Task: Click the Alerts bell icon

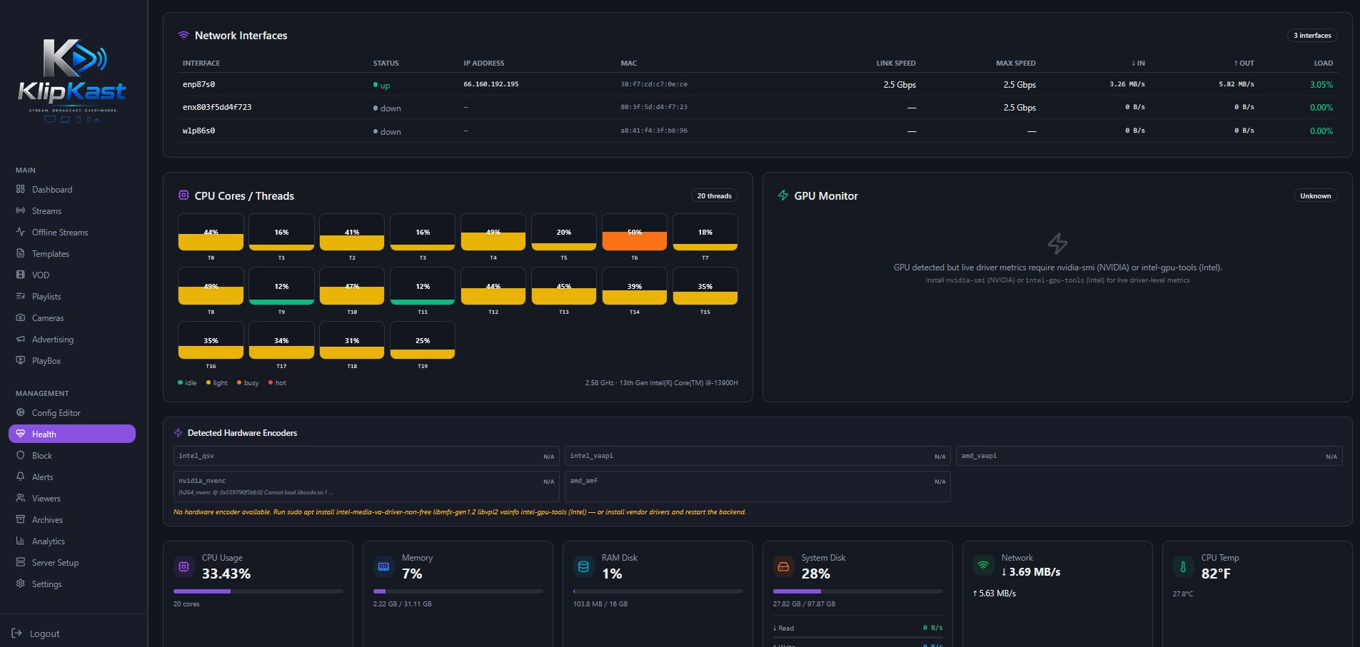Action: (20, 477)
